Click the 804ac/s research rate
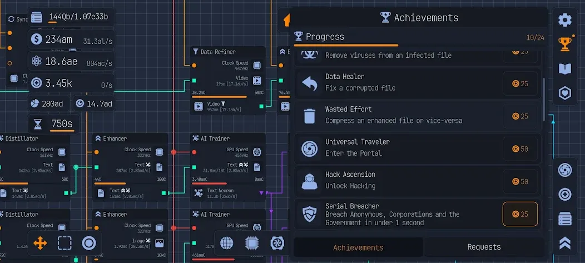 (99, 63)
